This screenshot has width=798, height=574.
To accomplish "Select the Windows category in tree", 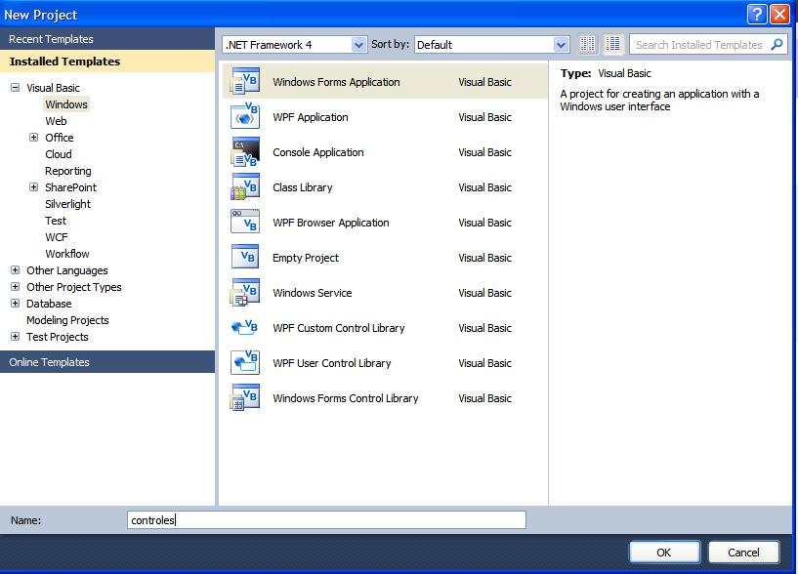I will 66,104.
